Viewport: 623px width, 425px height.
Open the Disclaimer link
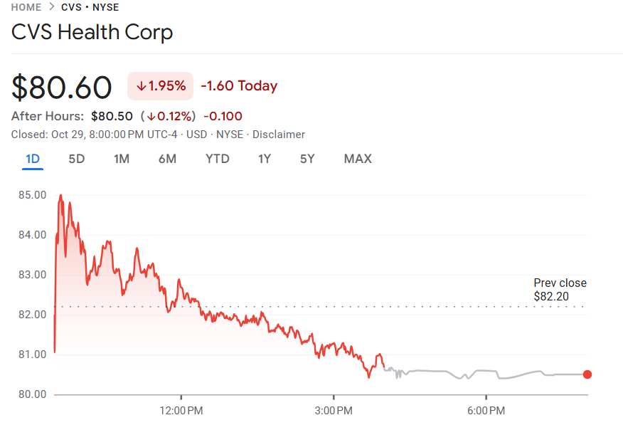279,135
